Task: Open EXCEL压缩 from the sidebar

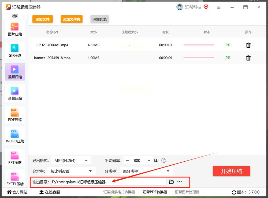Action: 15,178
